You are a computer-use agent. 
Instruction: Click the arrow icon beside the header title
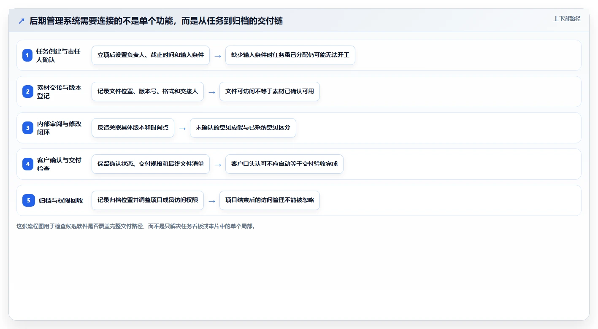point(22,21)
